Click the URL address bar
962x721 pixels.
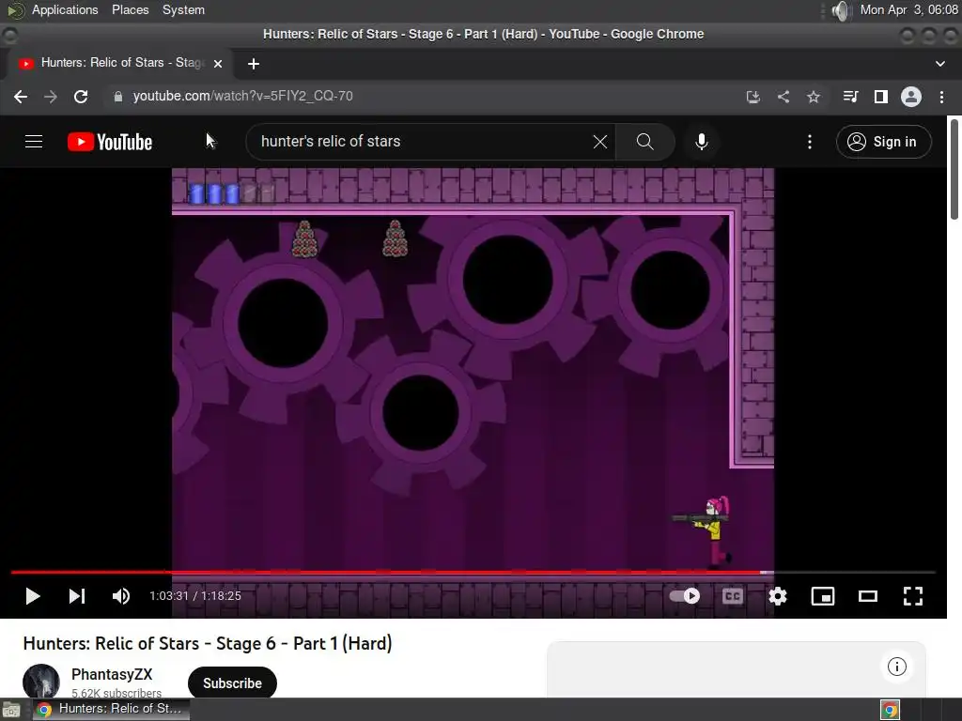(x=424, y=97)
